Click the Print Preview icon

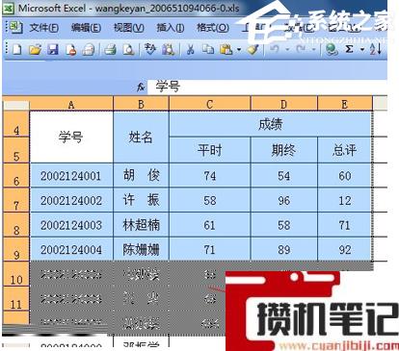pyautogui.click(x=128, y=50)
